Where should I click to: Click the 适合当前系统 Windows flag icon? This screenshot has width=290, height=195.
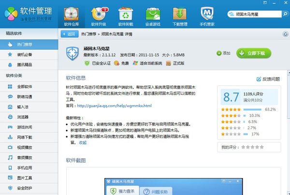[x=135, y=63]
